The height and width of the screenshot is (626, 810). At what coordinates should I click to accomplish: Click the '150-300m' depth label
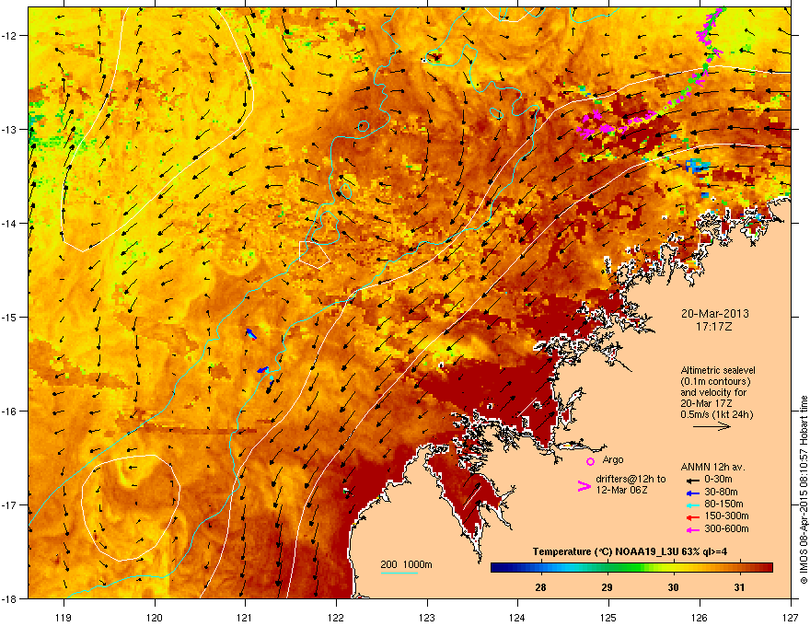point(726,516)
